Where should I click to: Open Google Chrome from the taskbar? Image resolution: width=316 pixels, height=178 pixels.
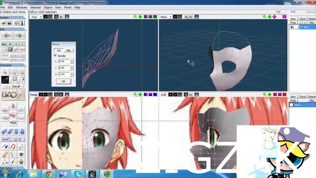(48, 174)
